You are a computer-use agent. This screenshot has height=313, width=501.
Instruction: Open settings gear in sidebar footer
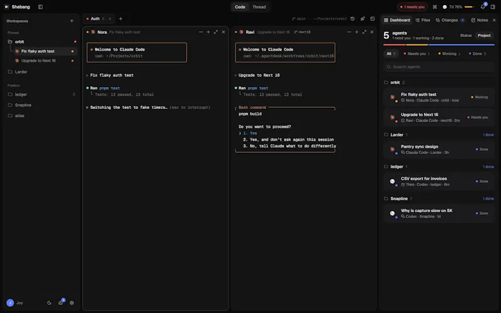point(72,303)
